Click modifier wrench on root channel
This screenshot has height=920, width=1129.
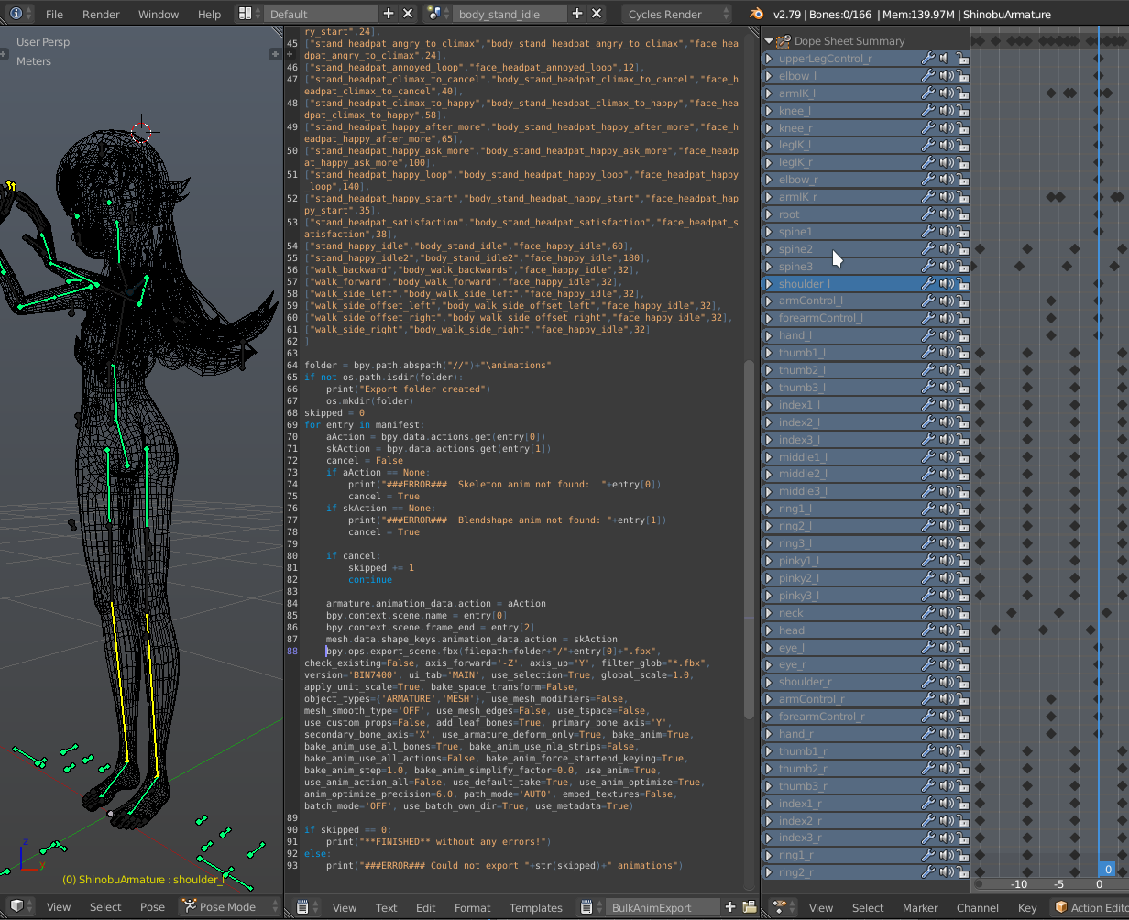927,214
